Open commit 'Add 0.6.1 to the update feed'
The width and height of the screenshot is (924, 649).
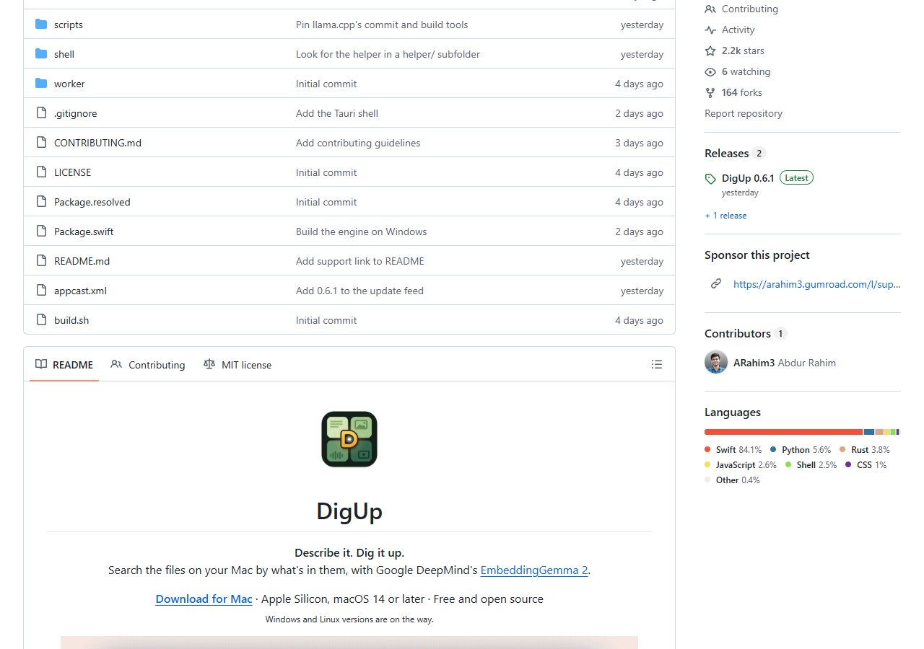coord(359,291)
